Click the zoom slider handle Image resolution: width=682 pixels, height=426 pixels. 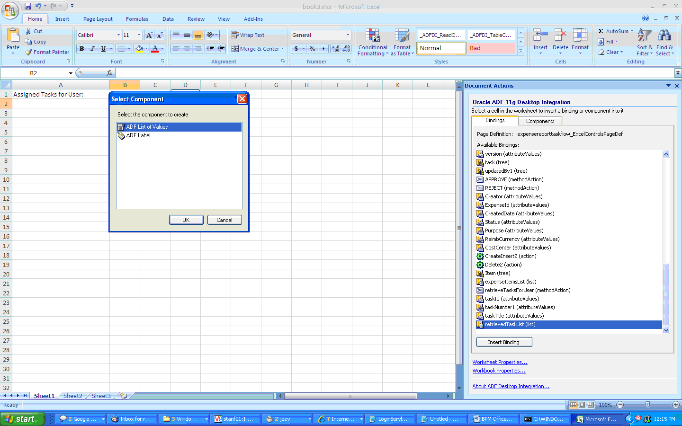pyautogui.click(x=647, y=405)
